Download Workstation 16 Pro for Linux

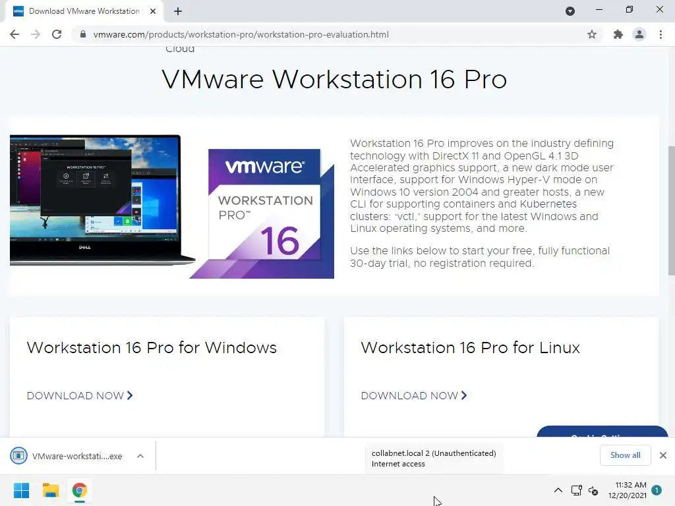pos(414,395)
